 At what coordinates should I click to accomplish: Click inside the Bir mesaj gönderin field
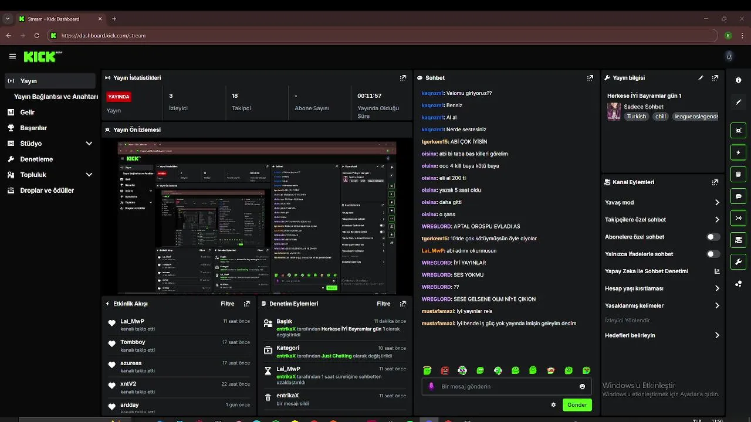(506, 386)
